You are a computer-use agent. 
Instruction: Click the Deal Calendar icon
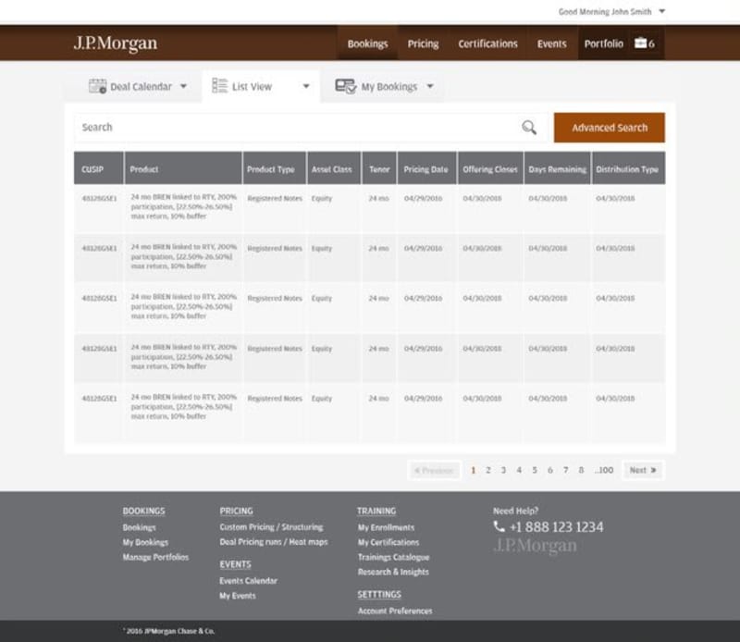98,86
